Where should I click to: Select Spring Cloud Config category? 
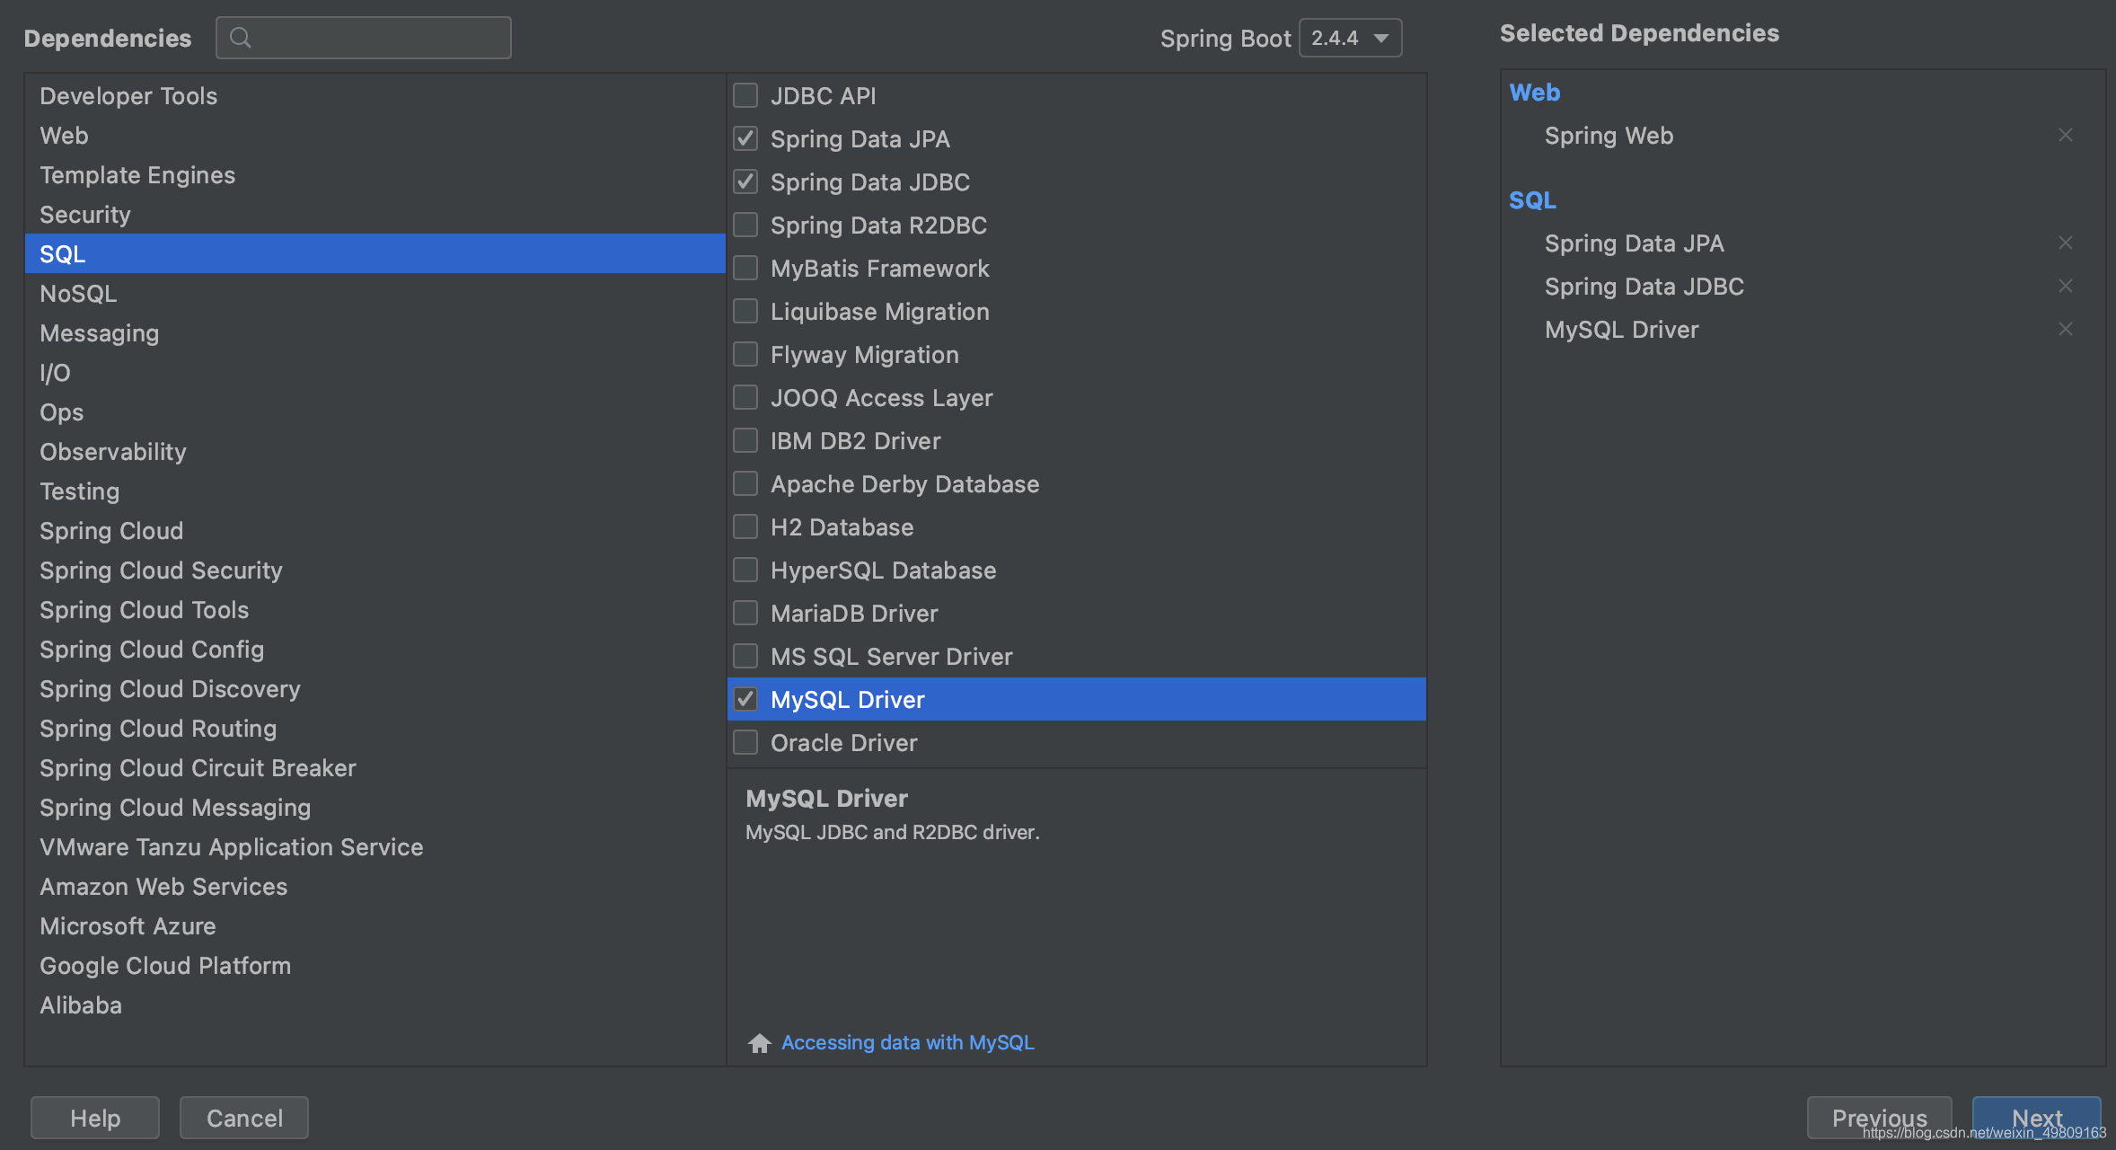375,649
